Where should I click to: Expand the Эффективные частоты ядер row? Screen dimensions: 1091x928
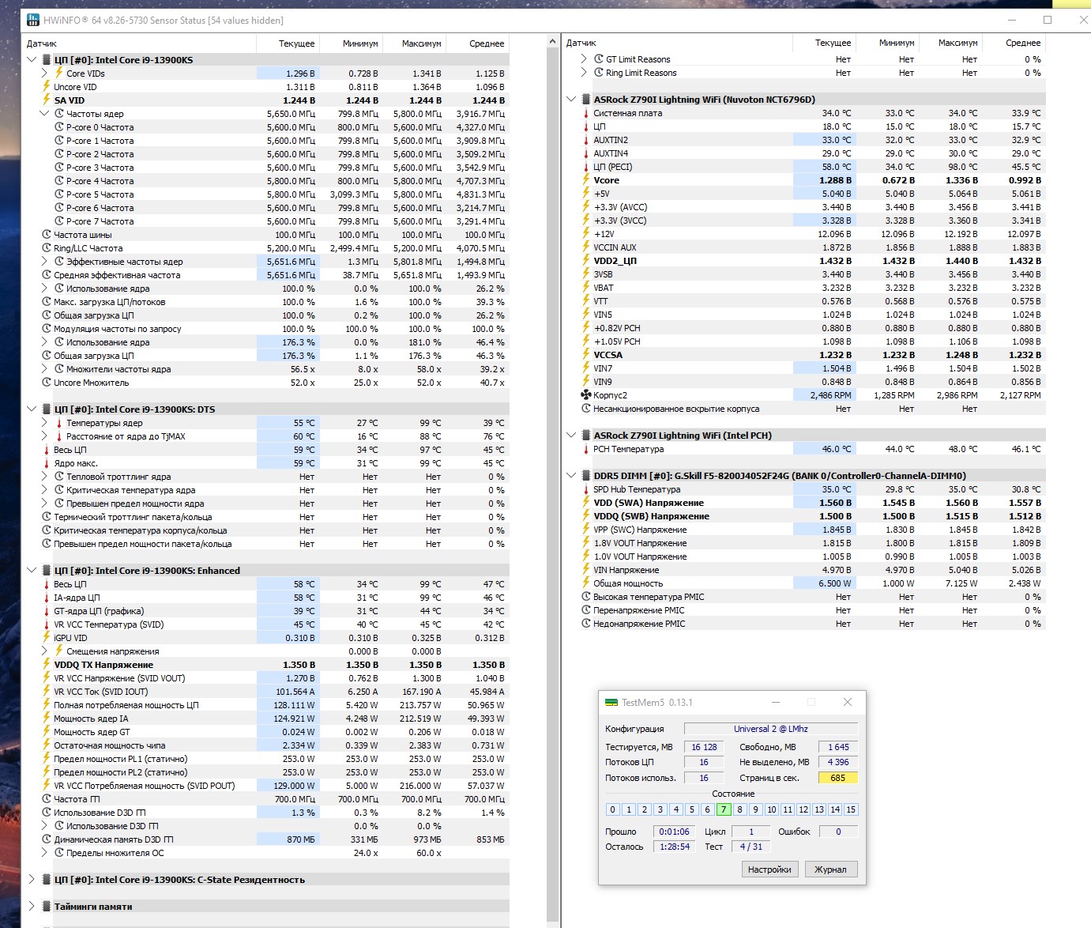[45, 262]
